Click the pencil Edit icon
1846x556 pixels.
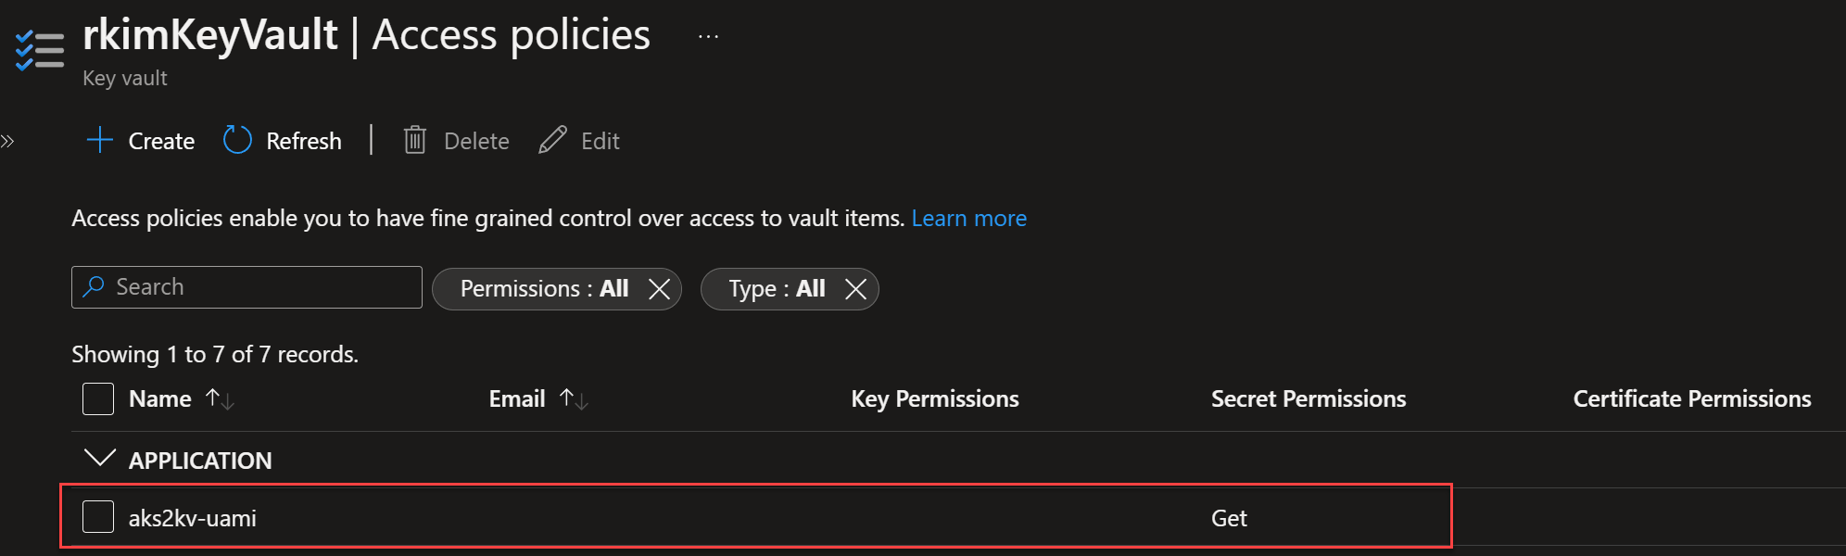click(553, 140)
